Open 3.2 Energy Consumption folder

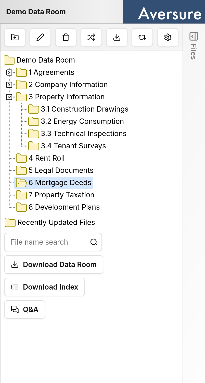76,122
